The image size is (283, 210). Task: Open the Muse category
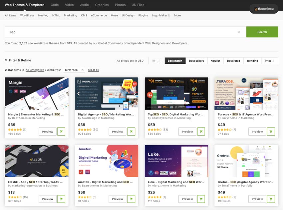[x=114, y=15]
